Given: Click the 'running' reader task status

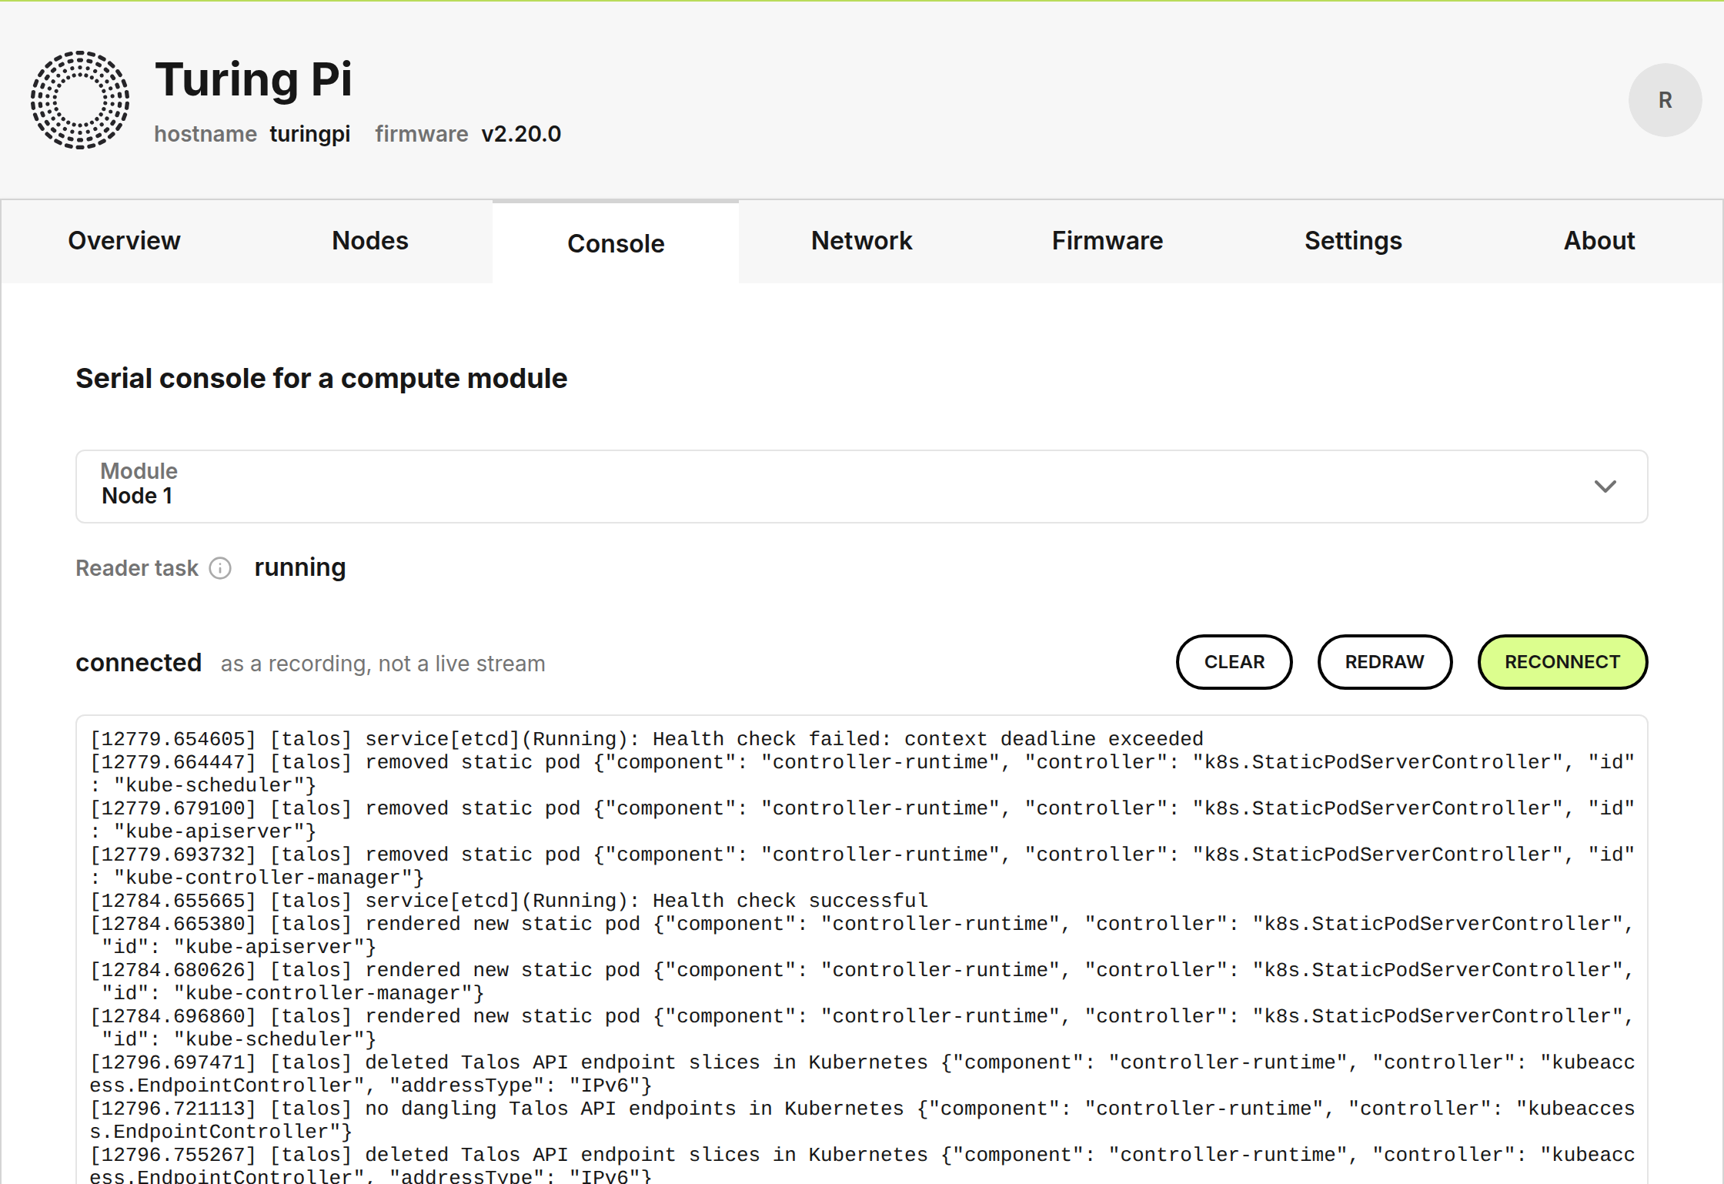Looking at the screenshot, I should (x=300, y=567).
